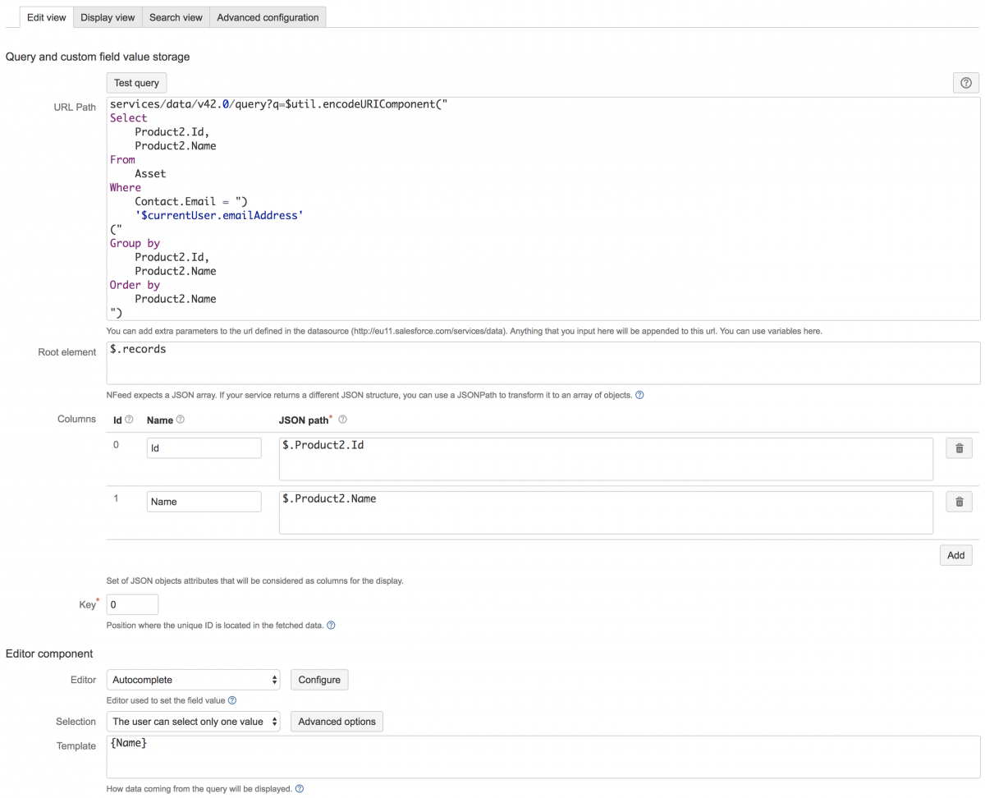Open the Advanced configuration tab
Image resolution: width=985 pixels, height=798 pixels.
268,17
